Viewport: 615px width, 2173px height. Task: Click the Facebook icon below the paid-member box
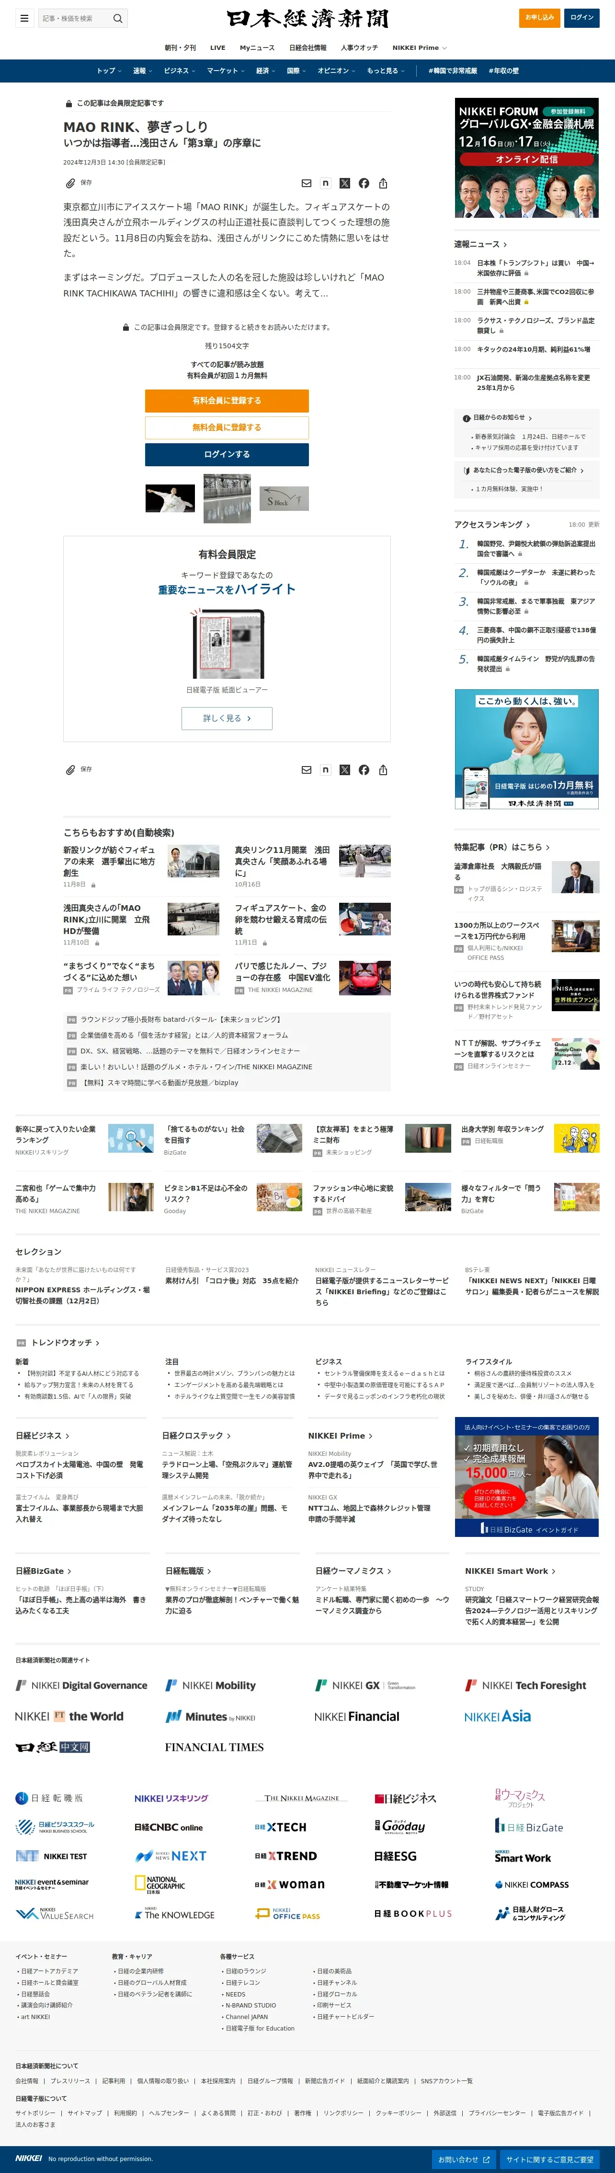(x=364, y=769)
